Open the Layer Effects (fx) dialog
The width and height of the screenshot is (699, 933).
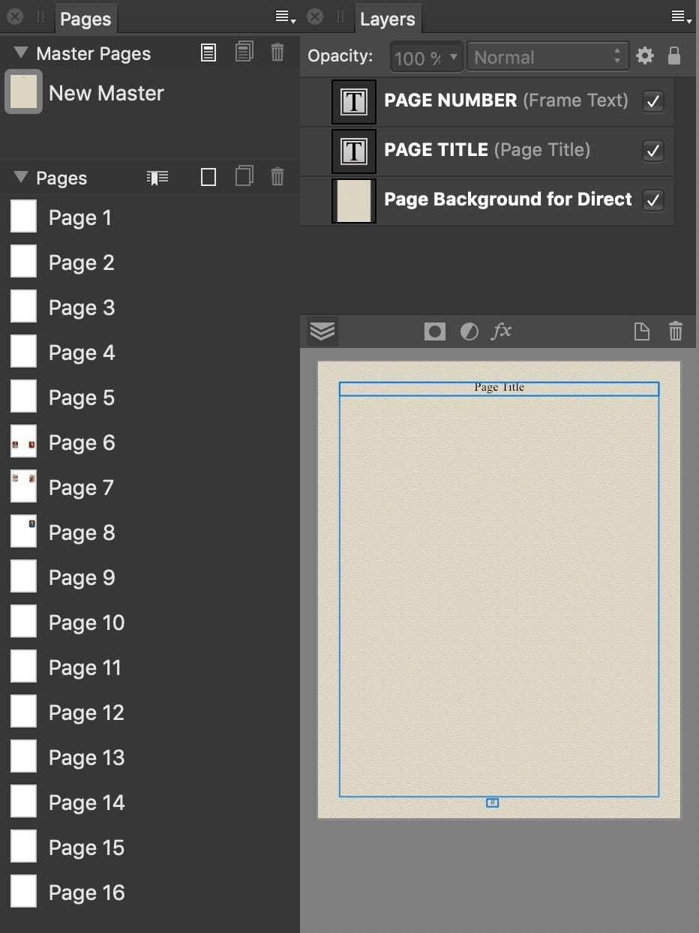tap(501, 331)
